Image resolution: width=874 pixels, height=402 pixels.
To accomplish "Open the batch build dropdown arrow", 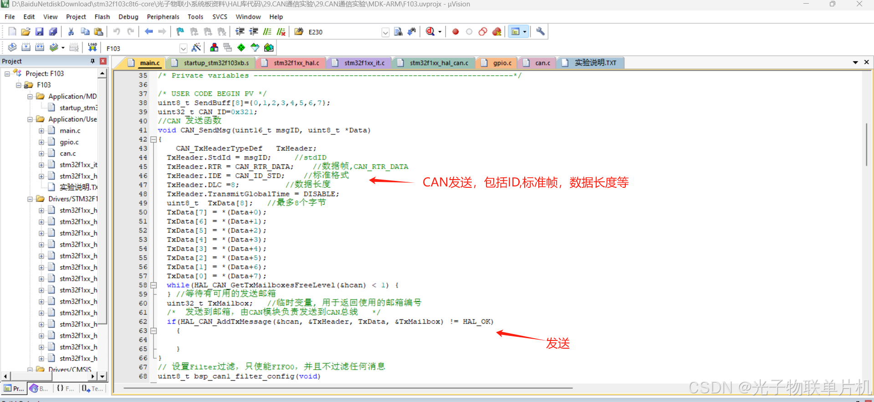I will tap(63, 48).
